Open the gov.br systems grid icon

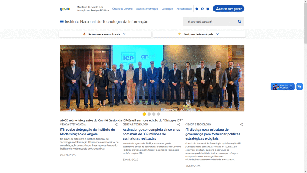tap(208, 9)
